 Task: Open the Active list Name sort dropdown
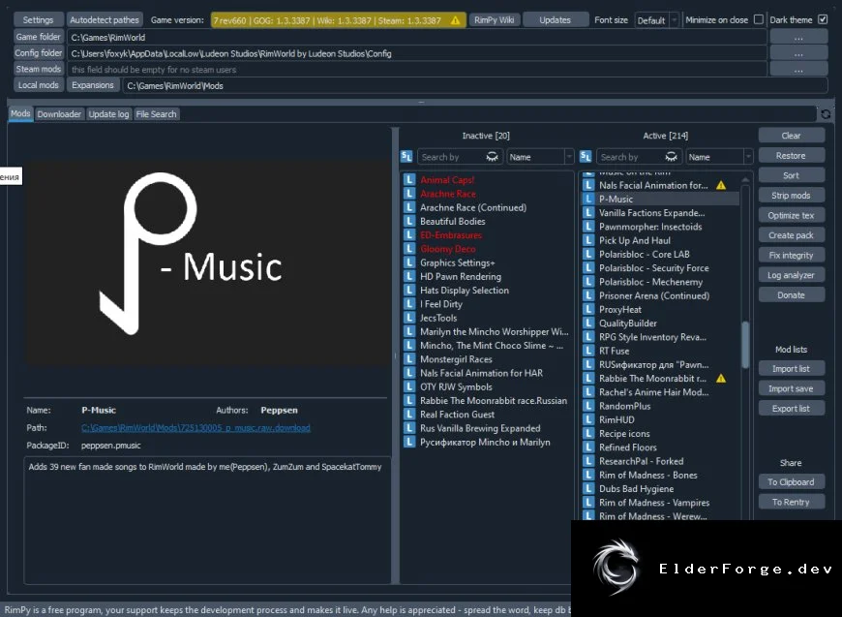[719, 157]
